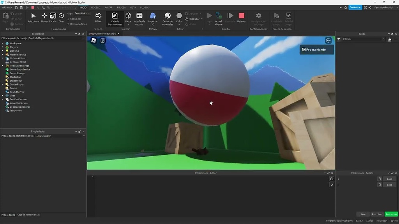Viewport: 399px width, 224px height.
Task: Open the chat icon in viewport
Action: (x=103, y=40)
